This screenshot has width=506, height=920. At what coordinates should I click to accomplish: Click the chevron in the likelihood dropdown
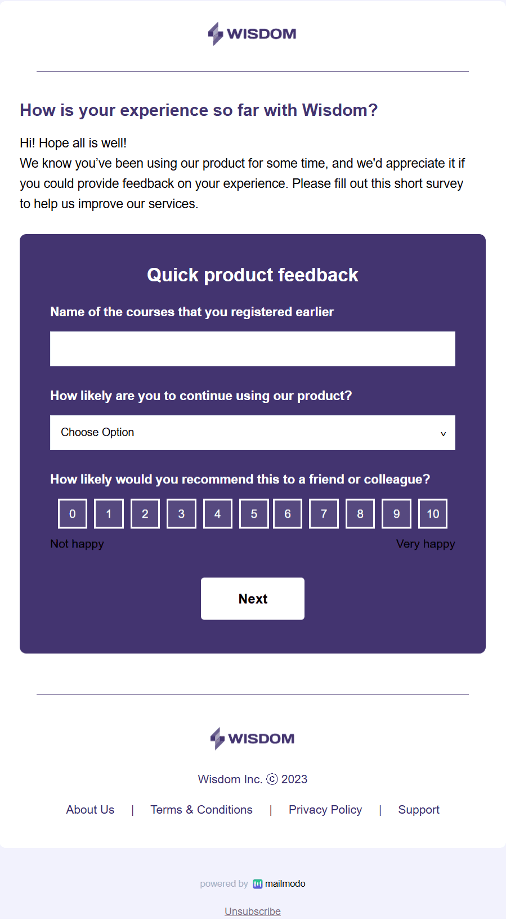(442, 434)
